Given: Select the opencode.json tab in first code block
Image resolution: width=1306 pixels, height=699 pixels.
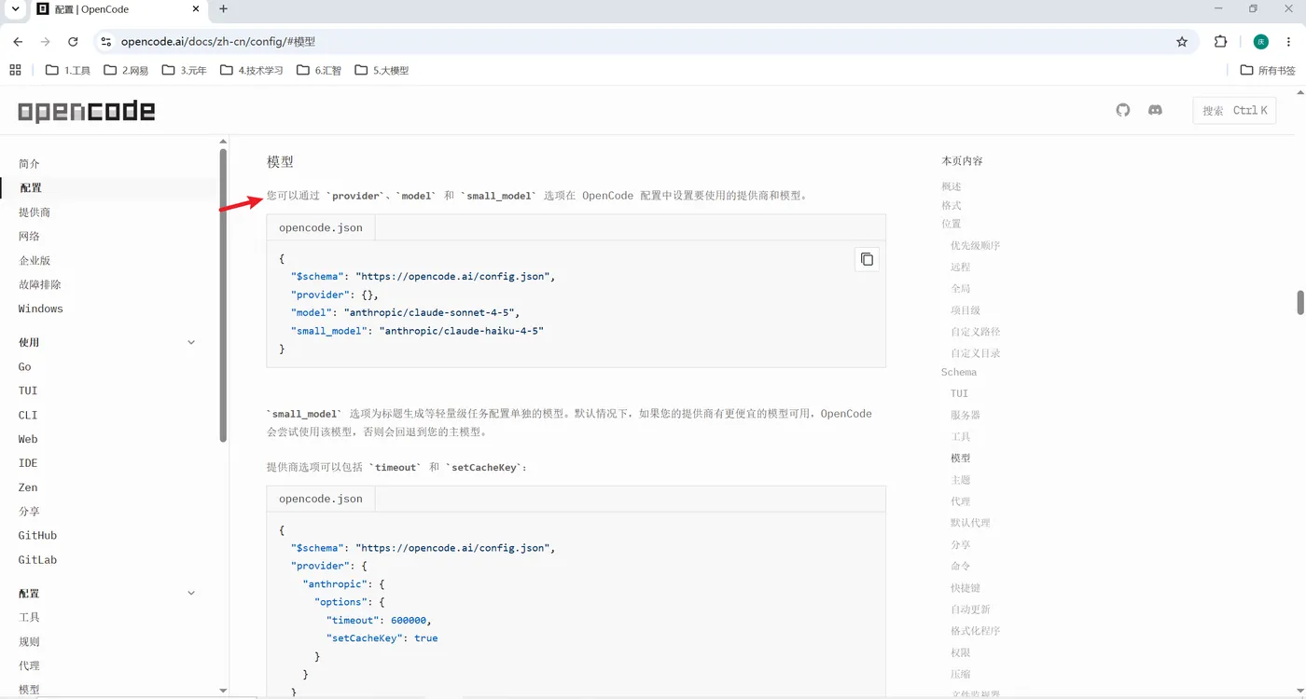Looking at the screenshot, I should click(x=321, y=227).
